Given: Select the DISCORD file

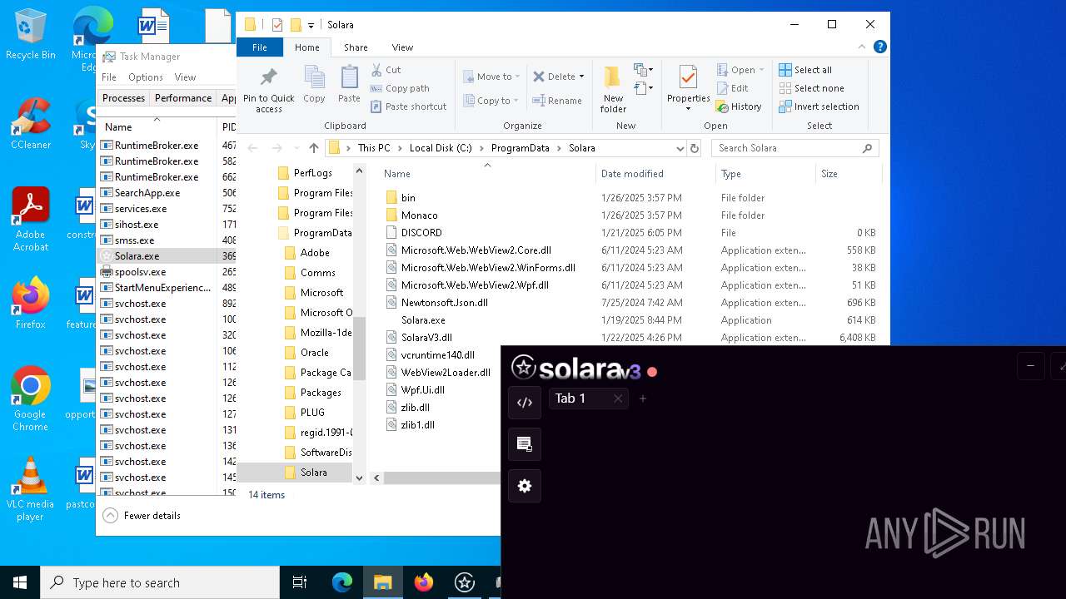Looking at the screenshot, I should [x=421, y=233].
